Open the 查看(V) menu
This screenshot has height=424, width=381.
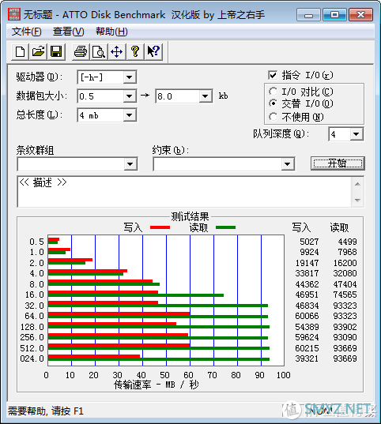pos(68,32)
